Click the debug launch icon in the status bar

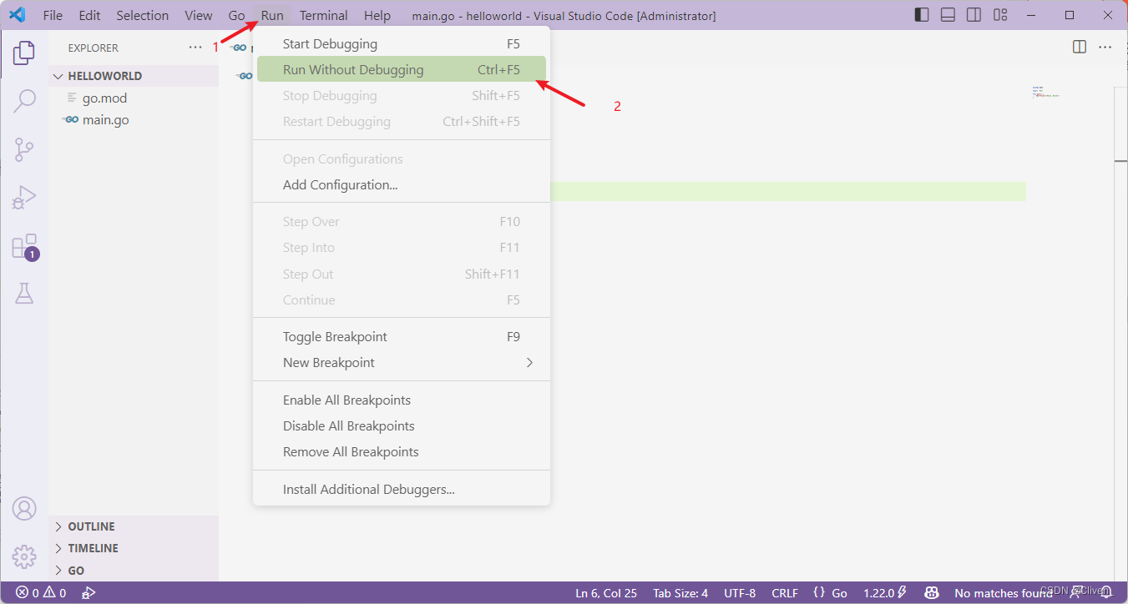pyautogui.click(x=89, y=593)
